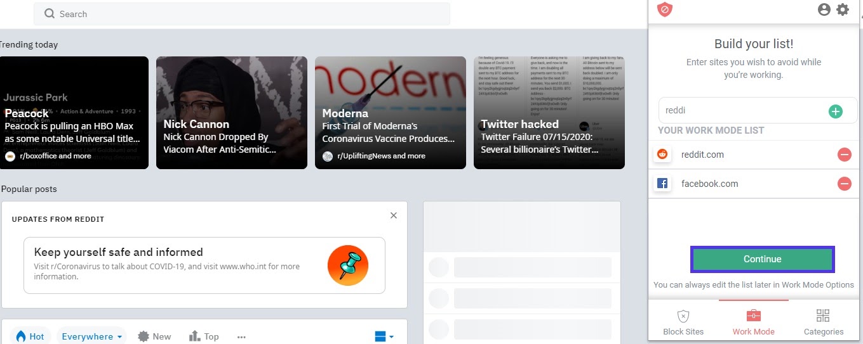The height and width of the screenshot is (344, 863).
Task: Click the BlockSite shield logo icon
Action: [664, 10]
